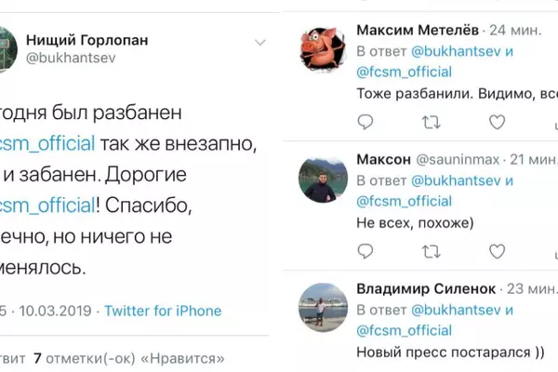This screenshot has height=372, width=558.
Task: View the 7 отметки «Нравится» likes list
Action: (x=130, y=356)
